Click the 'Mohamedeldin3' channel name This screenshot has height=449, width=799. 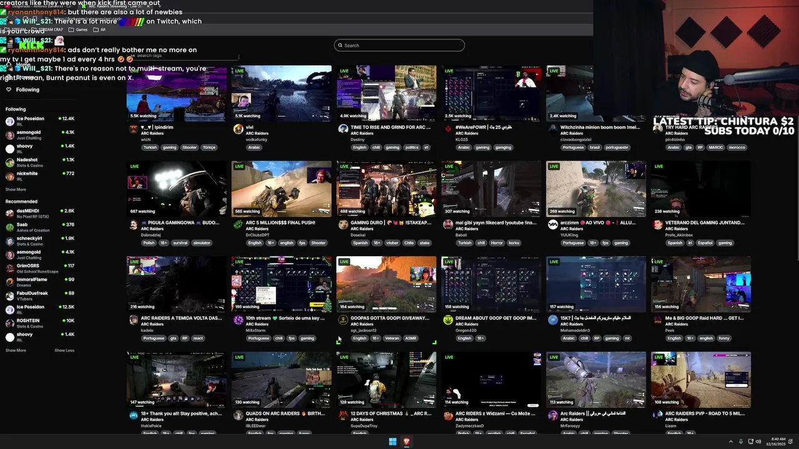(575, 331)
